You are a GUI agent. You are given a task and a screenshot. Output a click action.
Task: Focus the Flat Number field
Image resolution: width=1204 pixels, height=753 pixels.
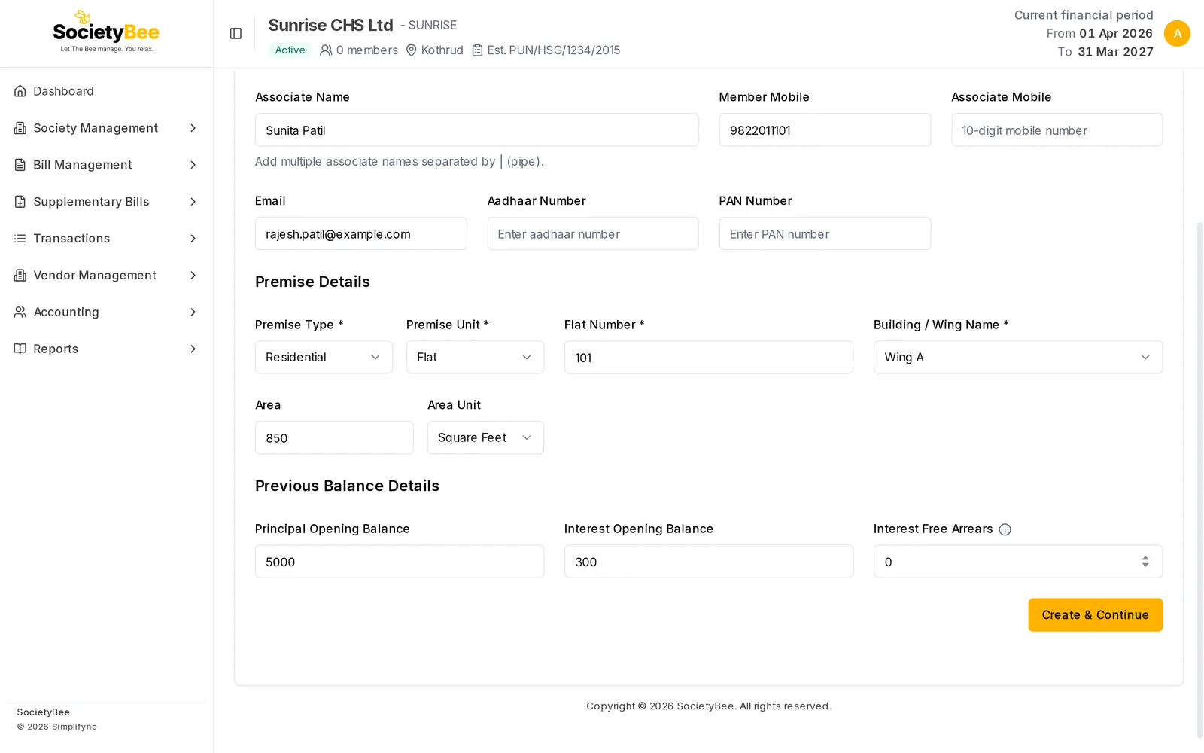pos(709,358)
